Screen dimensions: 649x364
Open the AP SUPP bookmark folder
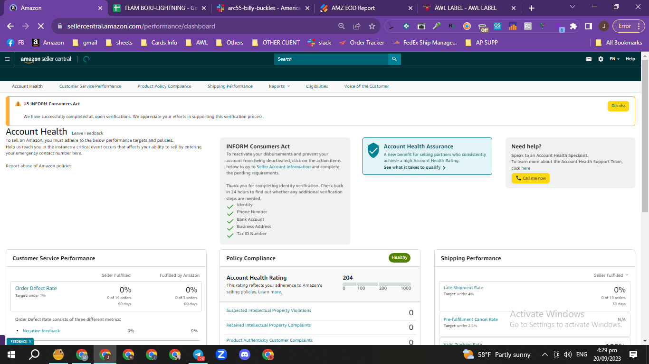(x=482, y=43)
